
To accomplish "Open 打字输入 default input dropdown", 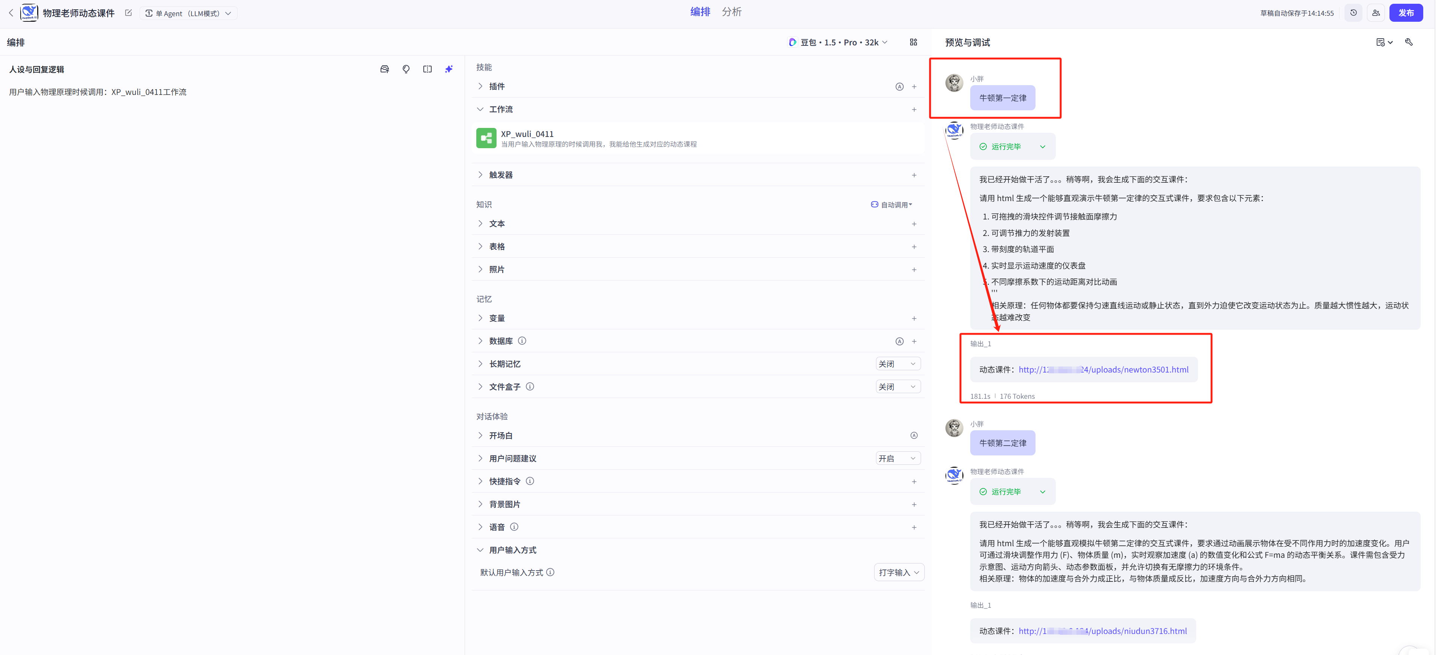I will [x=898, y=572].
